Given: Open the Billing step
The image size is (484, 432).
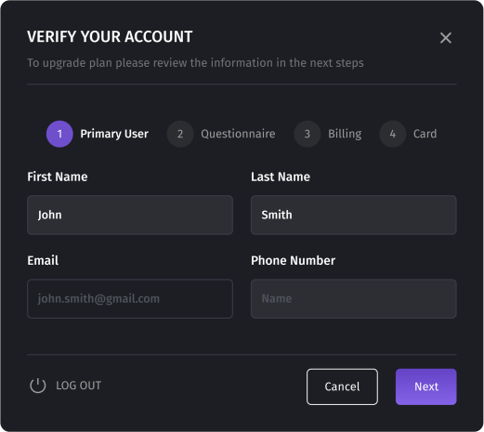Looking at the screenshot, I should (x=345, y=134).
